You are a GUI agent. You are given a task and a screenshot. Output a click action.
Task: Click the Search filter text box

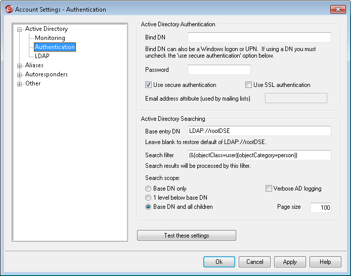[x=259, y=155]
